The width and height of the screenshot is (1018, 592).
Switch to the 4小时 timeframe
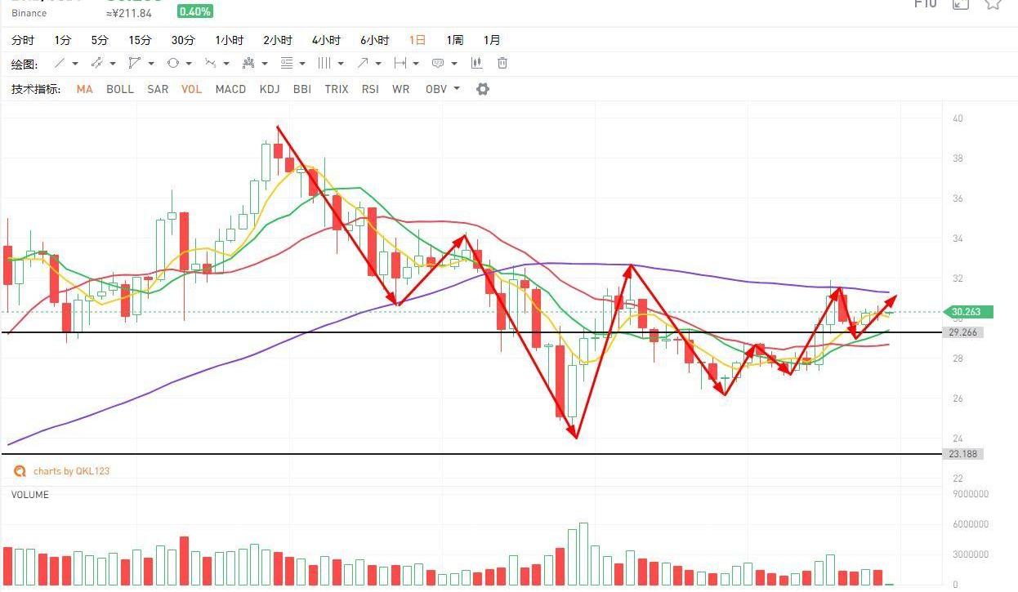click(x=326, y=40)
